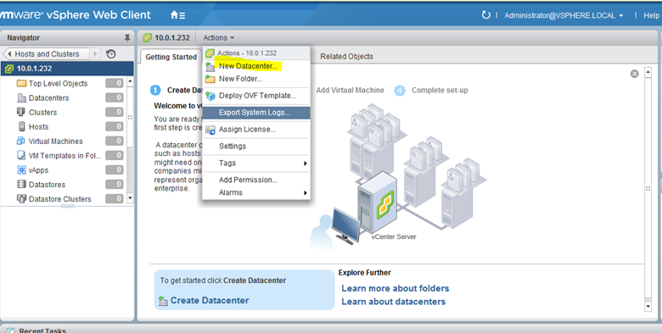Click the vCenter icon beside 10.0.1.232 title
Screen dimensions: 662x333
tap(147, 38)
